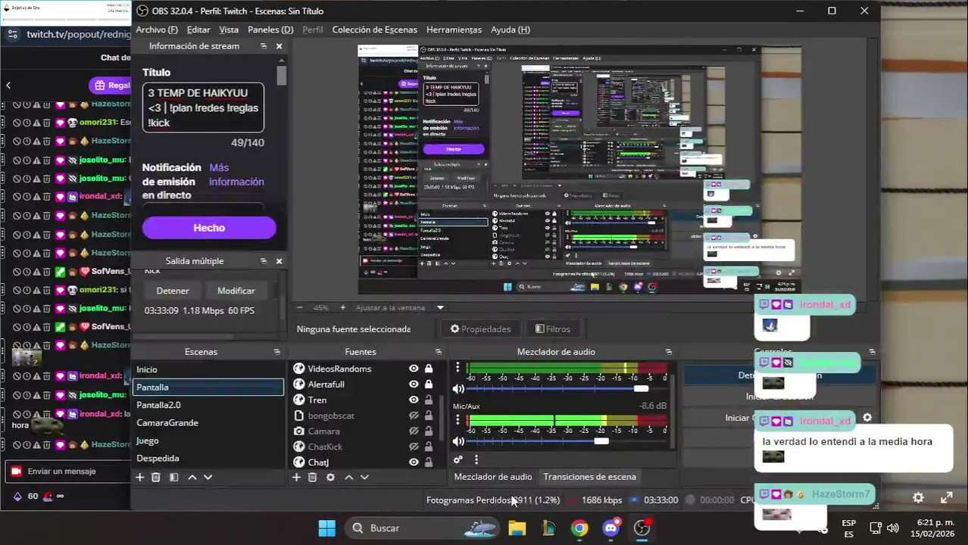Click the Enviar un mensaje chat field
968x545 pixels.
68,472
